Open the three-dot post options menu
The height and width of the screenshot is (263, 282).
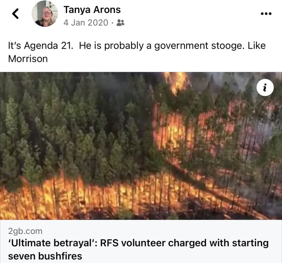[x=266, y=13]
